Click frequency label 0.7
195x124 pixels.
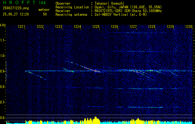(2, 102)
